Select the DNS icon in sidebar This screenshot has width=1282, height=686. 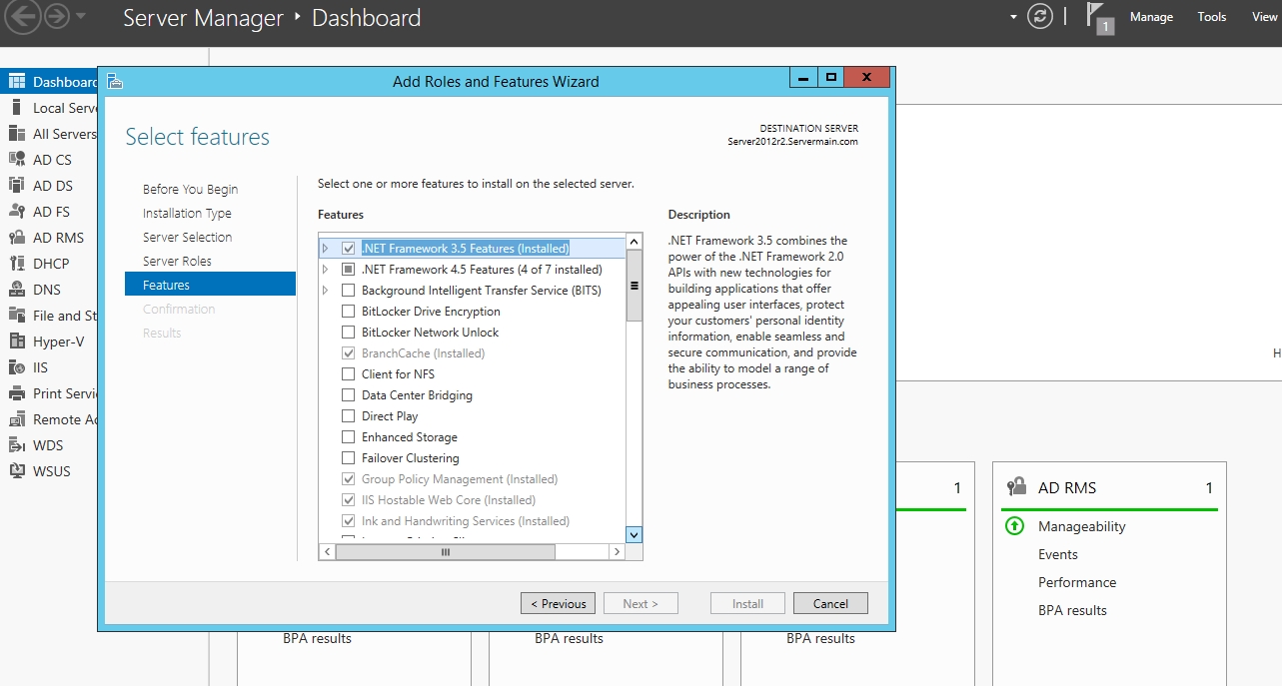point(17,290)
